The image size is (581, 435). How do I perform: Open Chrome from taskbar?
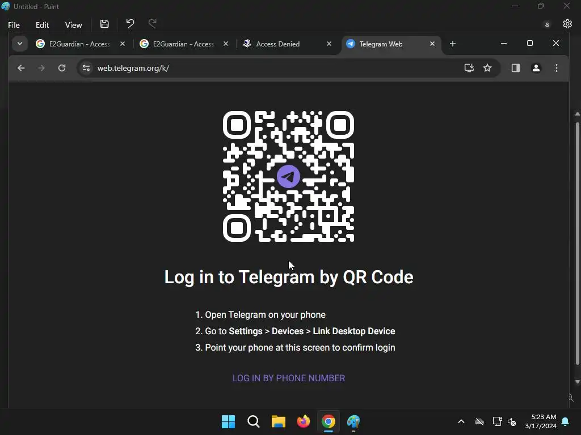[x=329, y=421]
